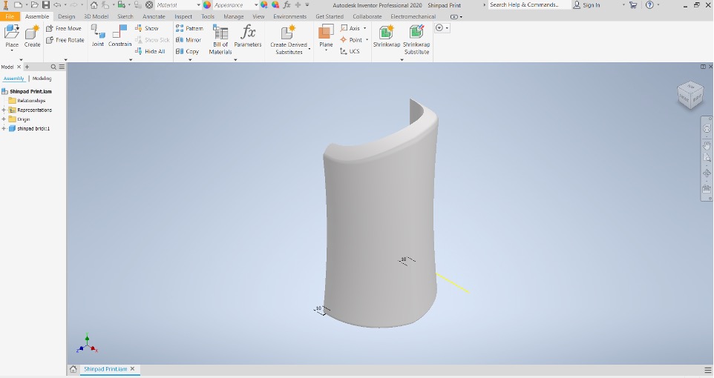Click the Create component tool

[x=32, y=36]
